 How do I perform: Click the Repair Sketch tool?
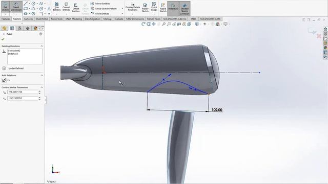pos(145,8)
